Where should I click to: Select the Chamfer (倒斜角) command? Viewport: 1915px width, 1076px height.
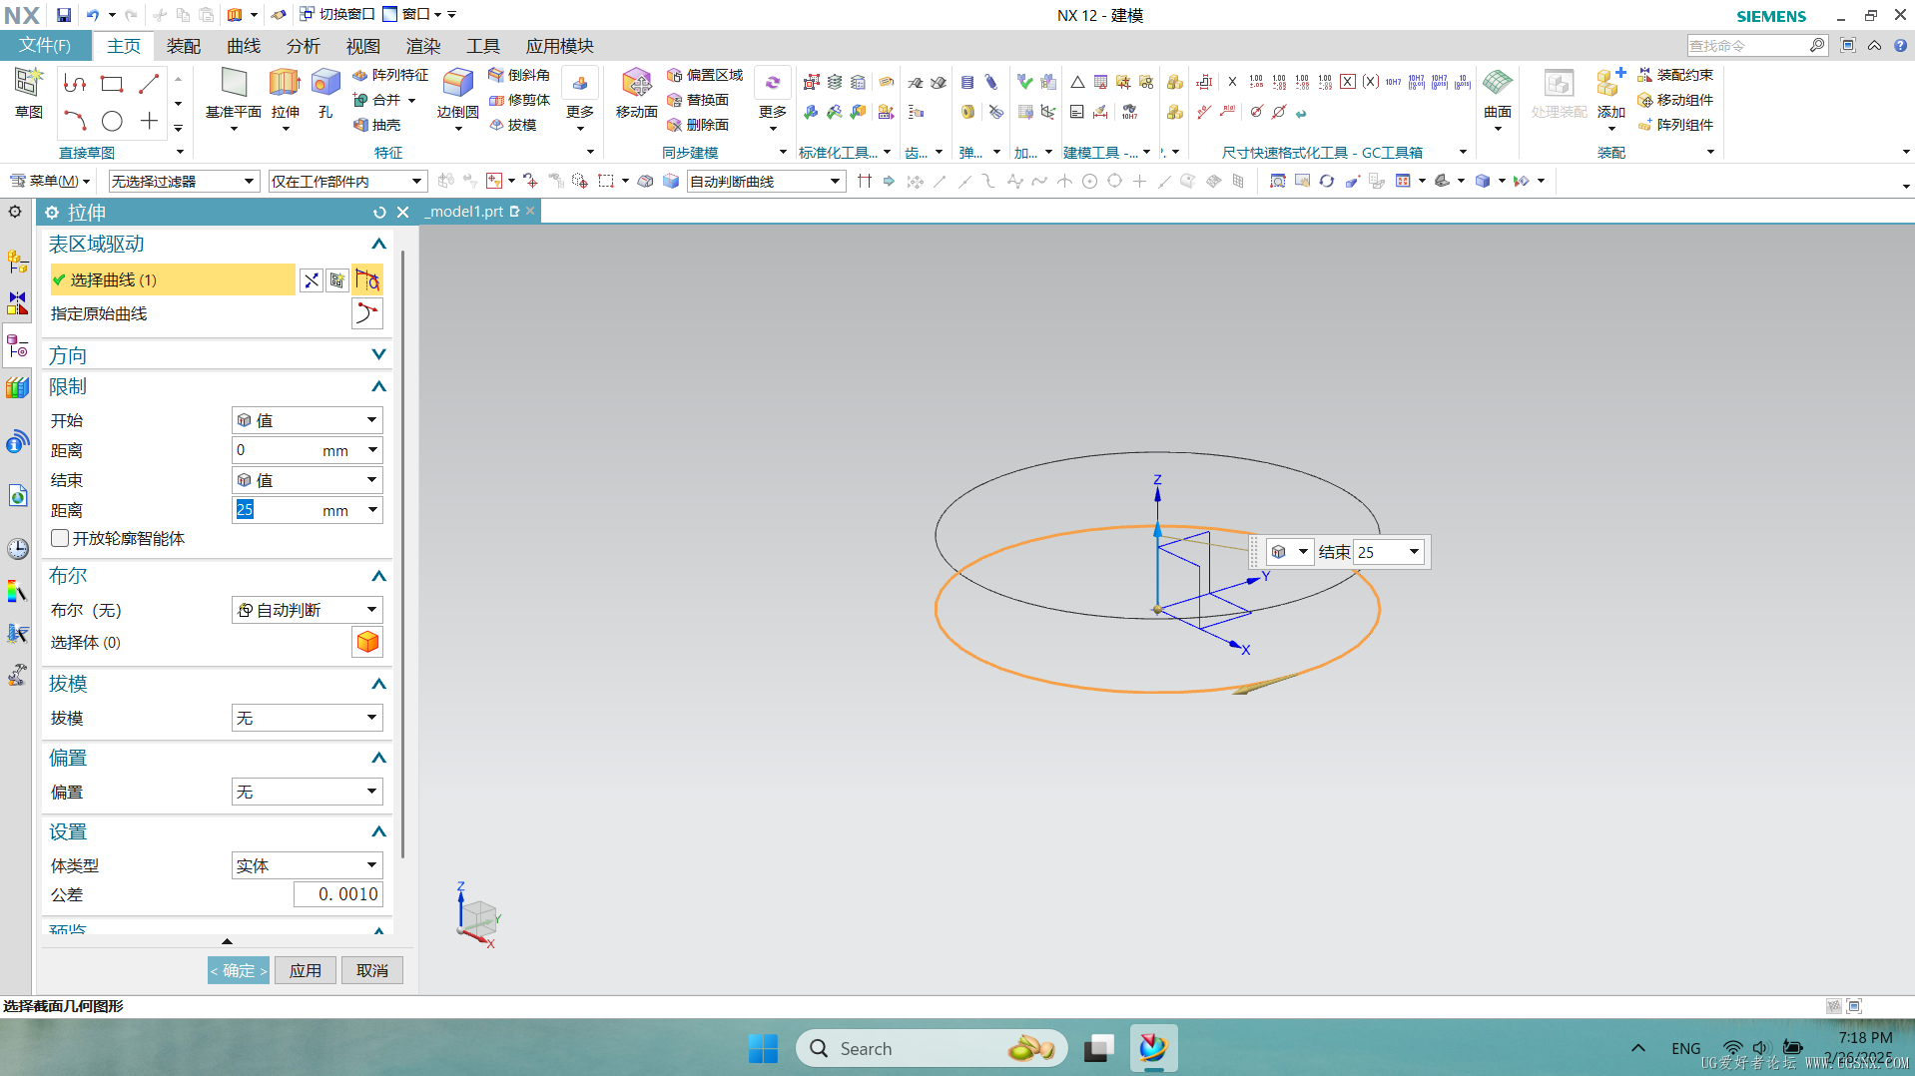pyautogui.click(x=519, y=75)
